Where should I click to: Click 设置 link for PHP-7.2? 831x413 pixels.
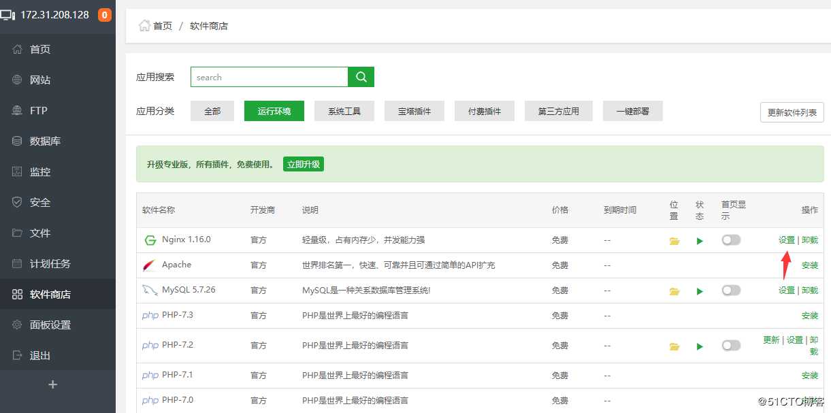[795, 340]
